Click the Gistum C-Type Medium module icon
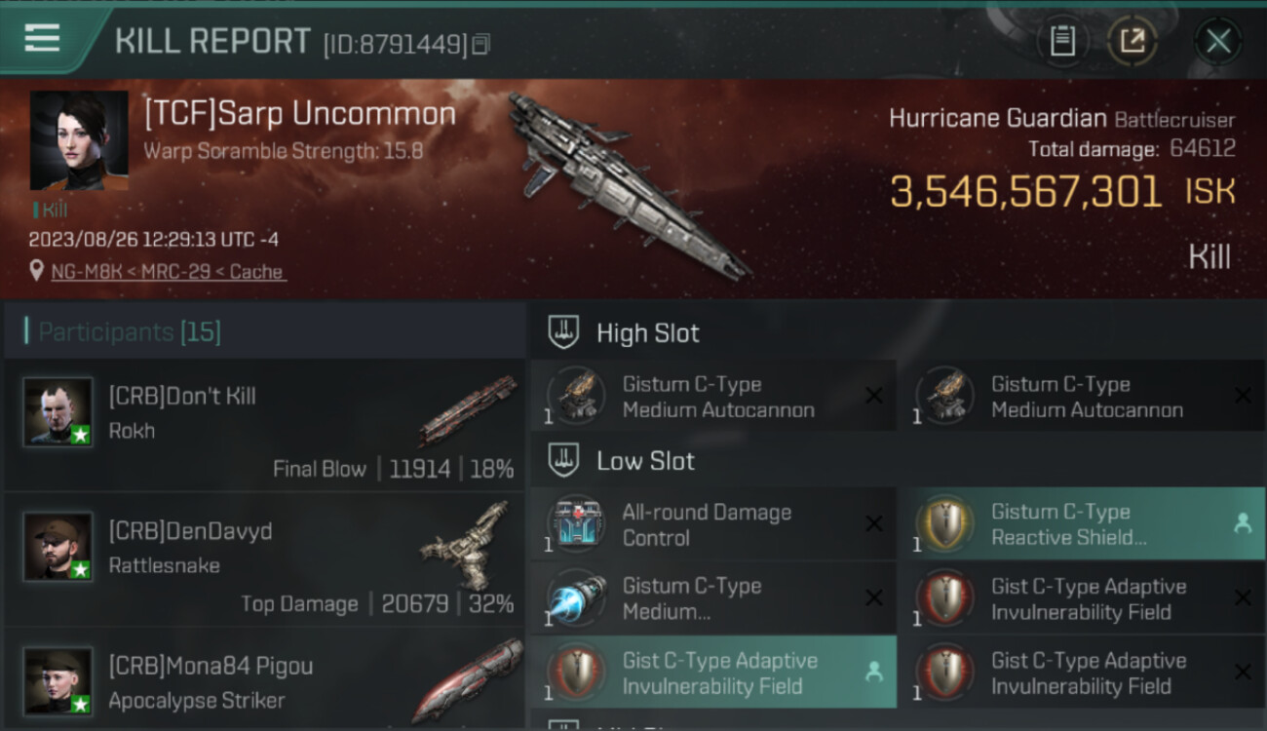Image resolution: width=1267 pixels, height=731 pixels. tap(576, 598)
